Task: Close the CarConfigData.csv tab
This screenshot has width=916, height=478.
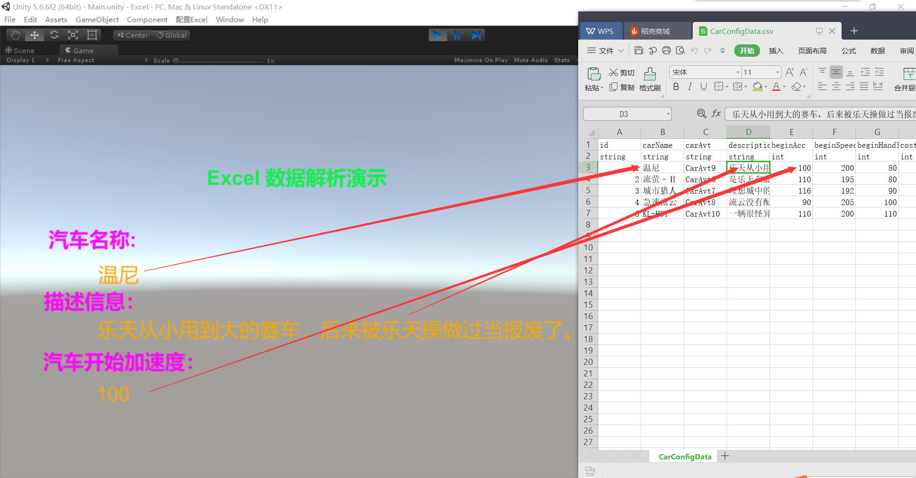Action: point(832,31)
